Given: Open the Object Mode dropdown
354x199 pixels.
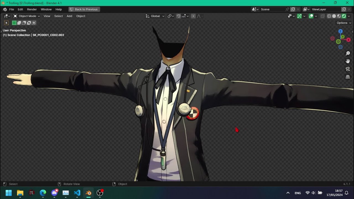Looking at the screenshot, I should (27, 16).
